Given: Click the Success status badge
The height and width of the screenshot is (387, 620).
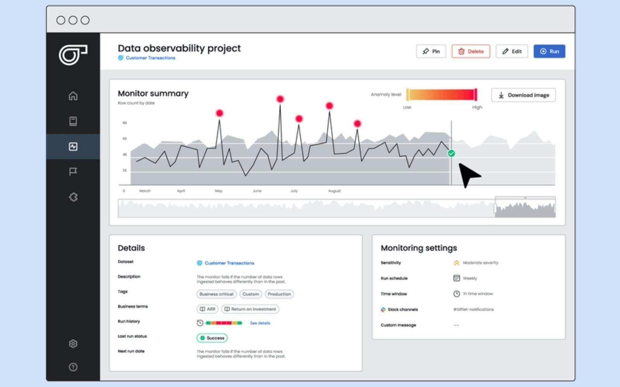Looking at the screenshot, I should [x=212, y=338].
